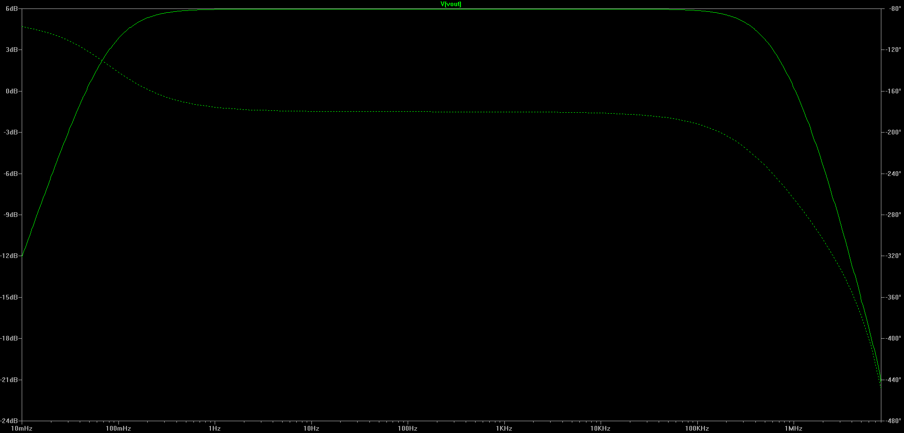Viewport: 904px width, 433px height.
Task: Click the 100KHz frequency axis label
Action: 697,428
